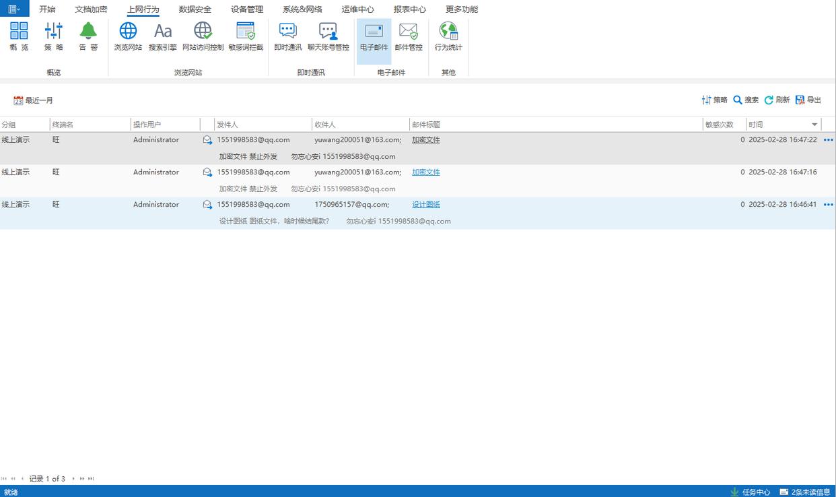Toggle the 时间 column sort arrow
836x497 pixels.
click(814, 125)
